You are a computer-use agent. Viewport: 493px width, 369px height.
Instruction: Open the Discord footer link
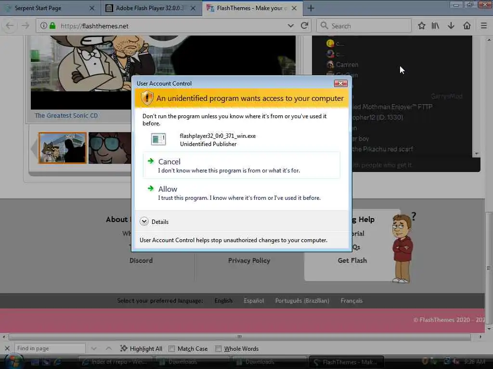[141, 260]
